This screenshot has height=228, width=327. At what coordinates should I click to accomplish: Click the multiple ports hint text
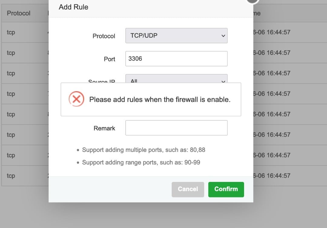[x=144, y=150]
